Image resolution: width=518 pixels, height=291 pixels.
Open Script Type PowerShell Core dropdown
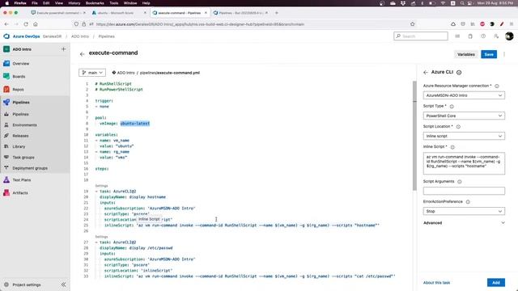click(x=464, y=116)
